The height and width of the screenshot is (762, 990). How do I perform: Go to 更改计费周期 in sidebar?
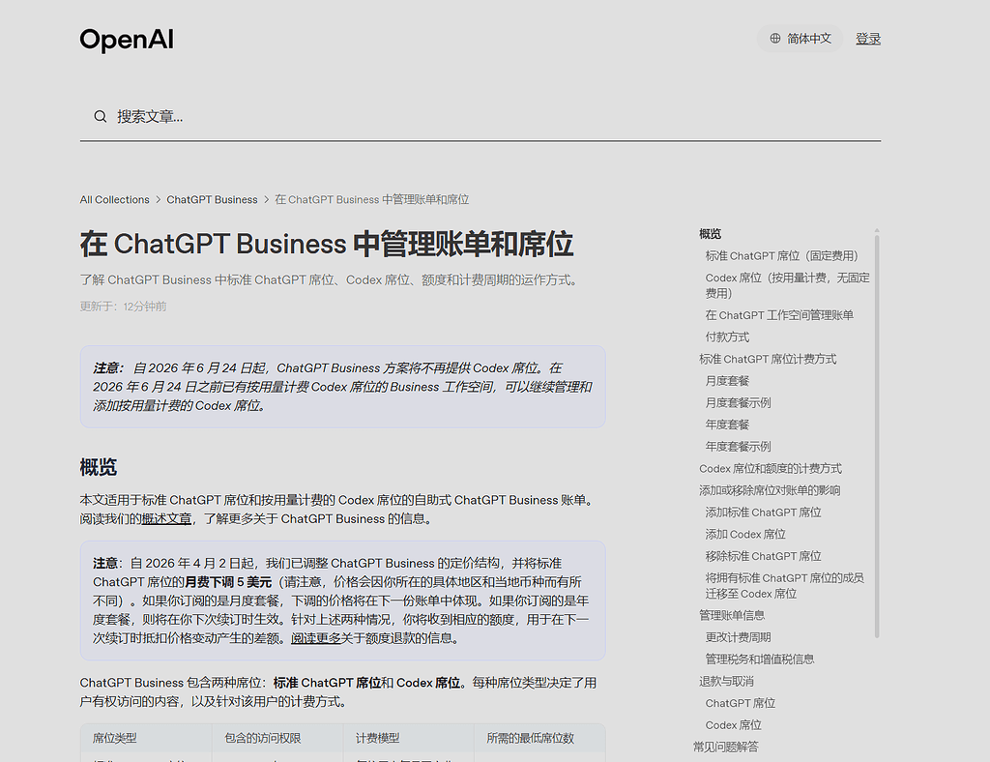point(738,637)
